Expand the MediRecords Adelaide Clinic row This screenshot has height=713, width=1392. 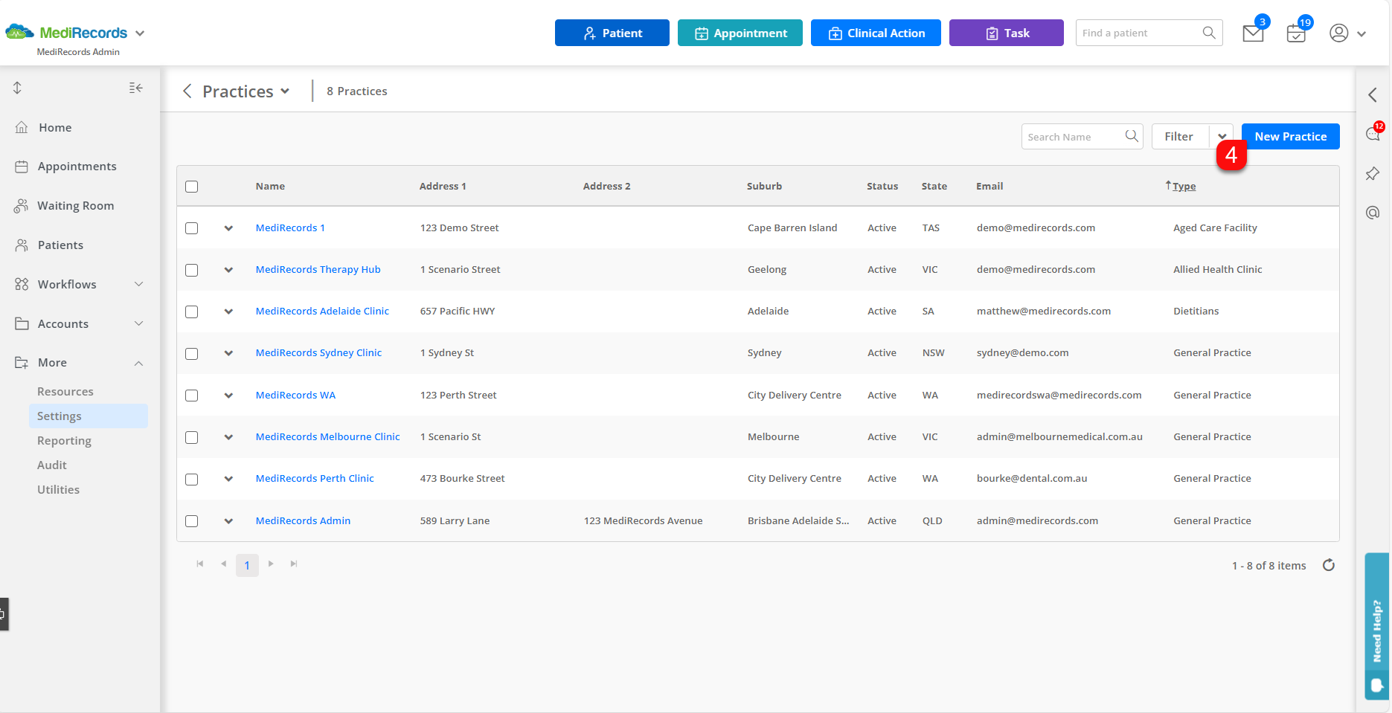point(228,312)
